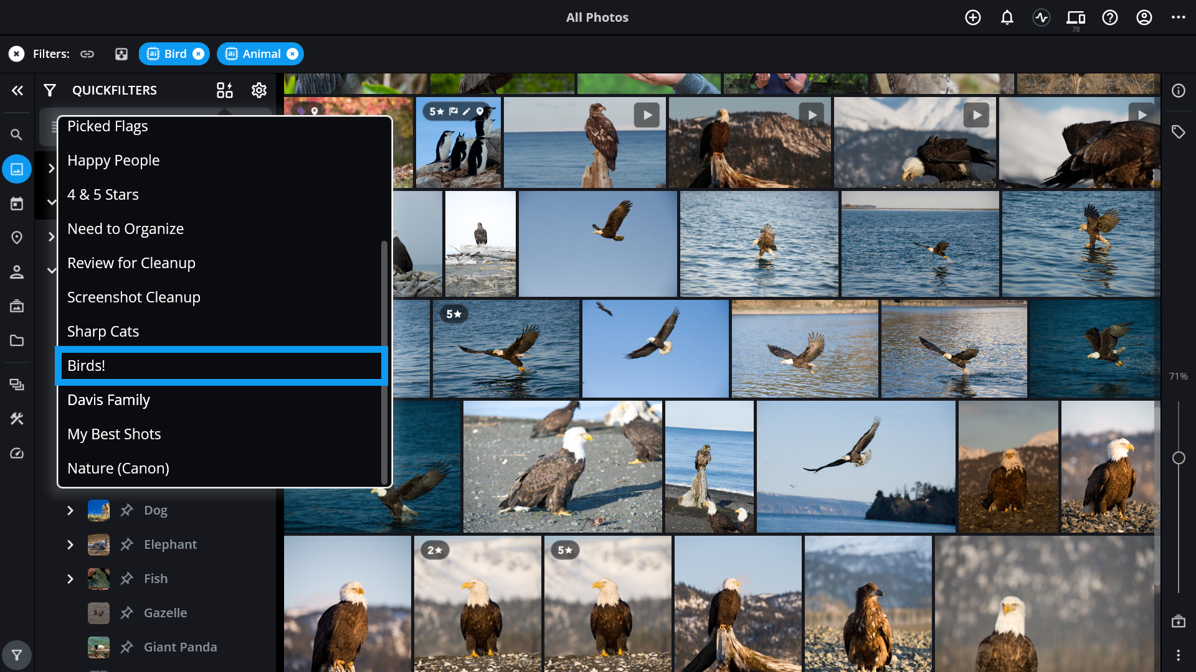This screenshot has width=1196, height=672.
Task: Open the Places map pin sidebar icon
Action: click(17, 238)
